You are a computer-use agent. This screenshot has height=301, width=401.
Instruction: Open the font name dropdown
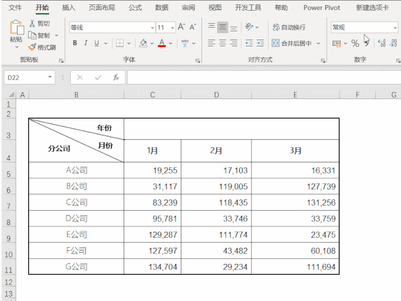coord(152,28)
